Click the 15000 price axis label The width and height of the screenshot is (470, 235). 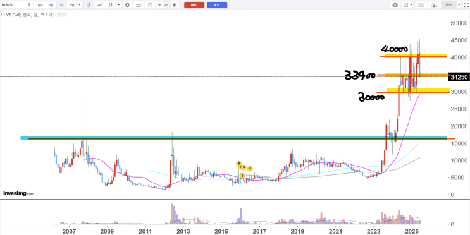pyautogui.click(x=459, y=143)
